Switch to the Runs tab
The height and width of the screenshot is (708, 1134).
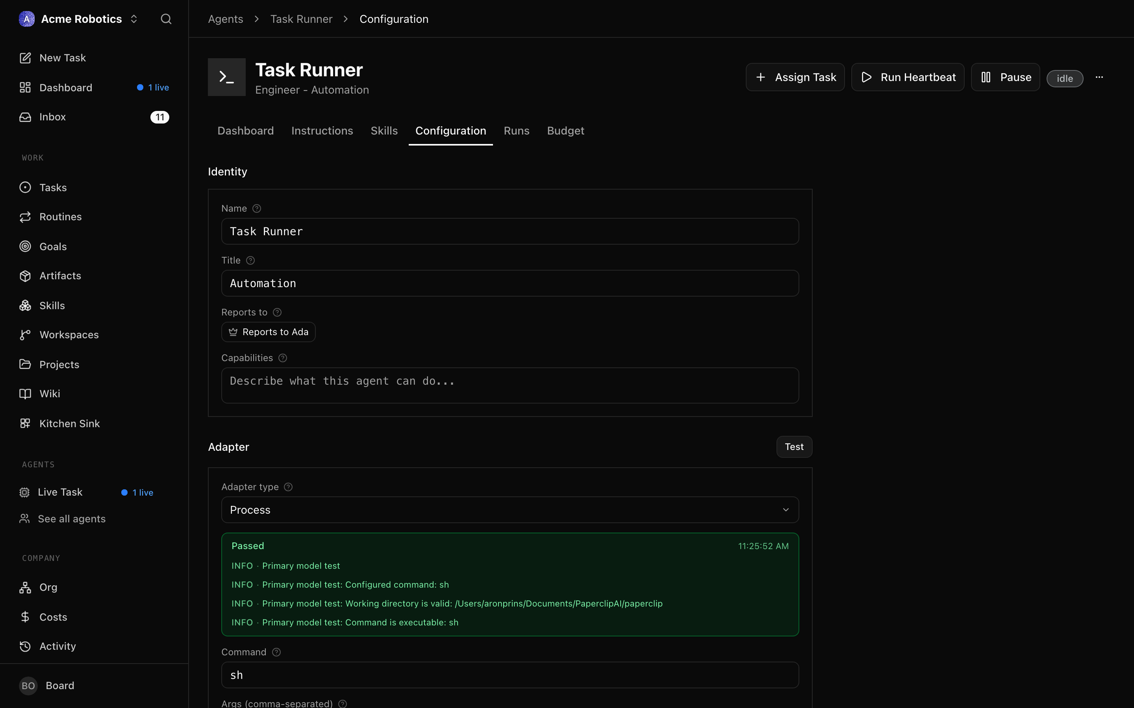click(516, 131)
